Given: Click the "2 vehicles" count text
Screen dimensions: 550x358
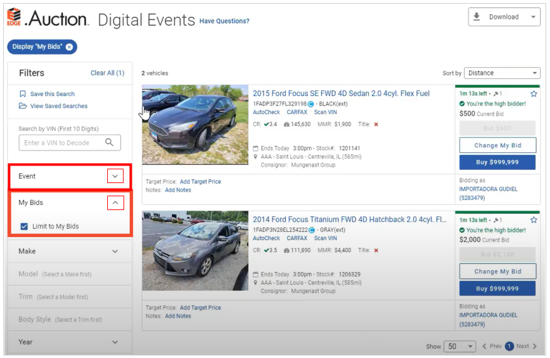Looking at the screenshot, I should tap(155, 73).
